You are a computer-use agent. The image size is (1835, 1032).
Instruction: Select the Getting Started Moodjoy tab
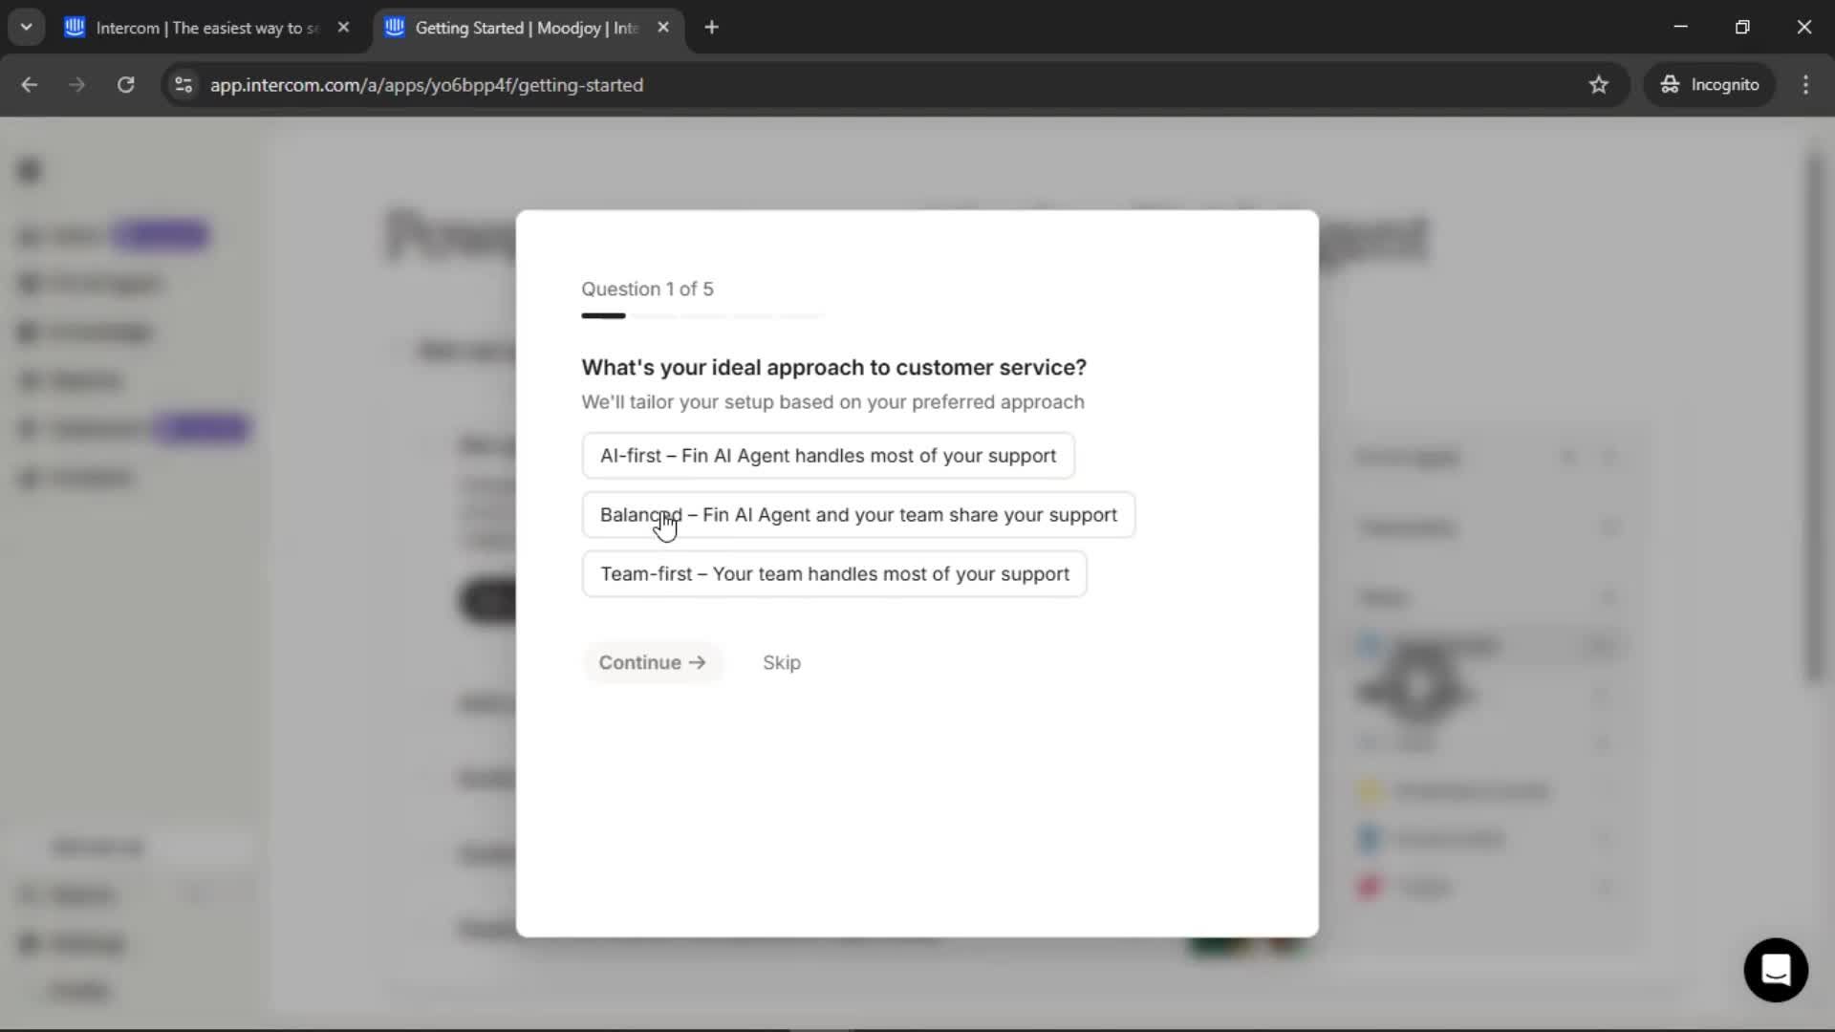(x=526, y=28)
